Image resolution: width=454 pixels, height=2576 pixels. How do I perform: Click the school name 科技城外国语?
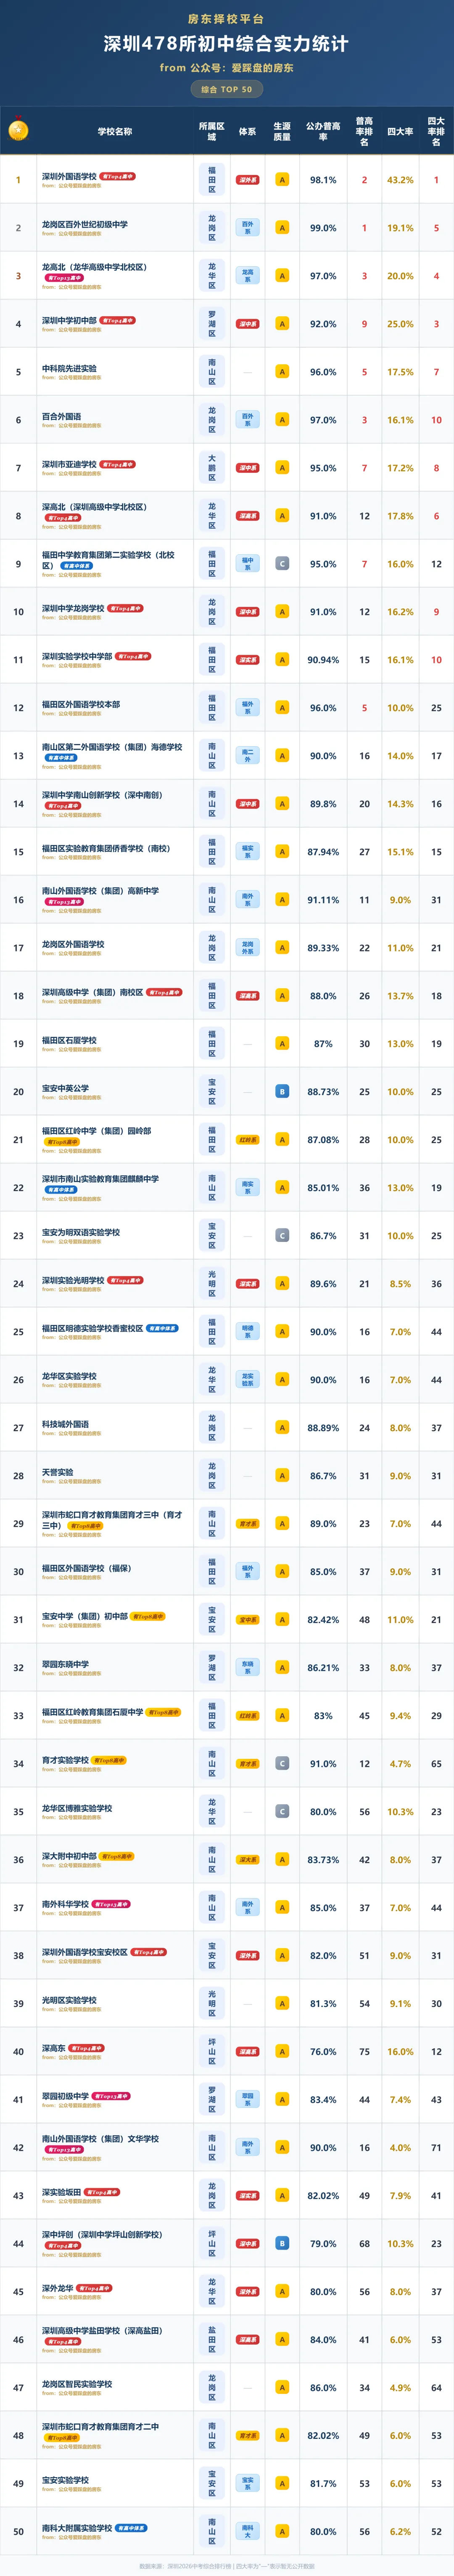tap(65, 1424)
